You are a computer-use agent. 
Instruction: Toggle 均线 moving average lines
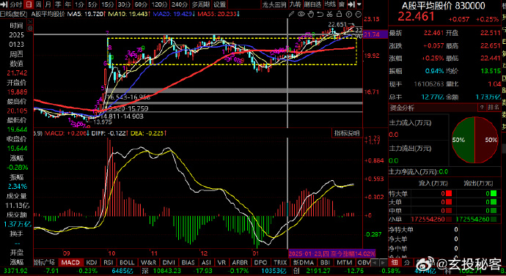[x=330, y=4]
